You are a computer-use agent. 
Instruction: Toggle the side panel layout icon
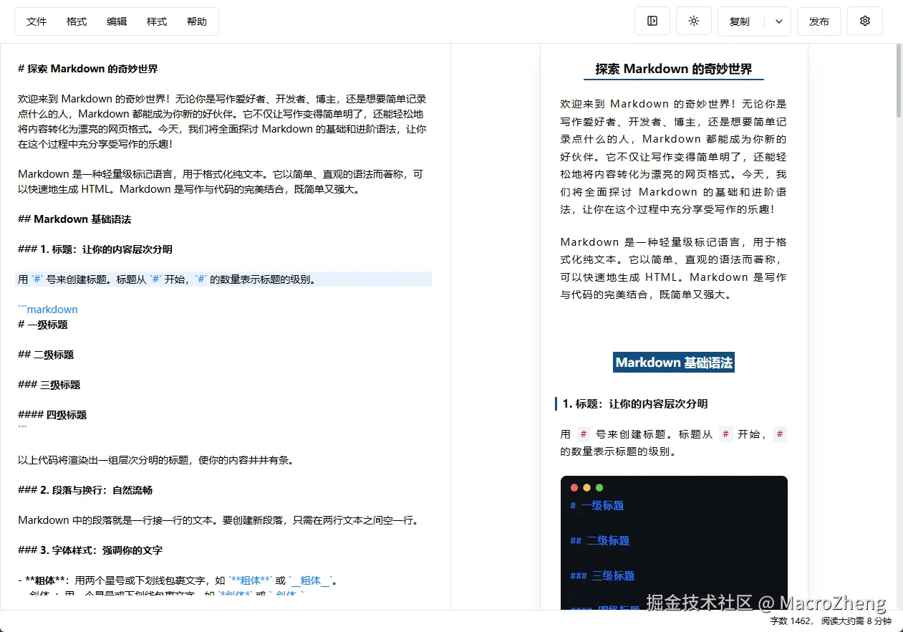coord(652,21)
